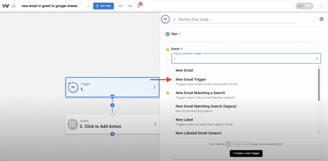Click the connector circle above Action

coord(112,114)
